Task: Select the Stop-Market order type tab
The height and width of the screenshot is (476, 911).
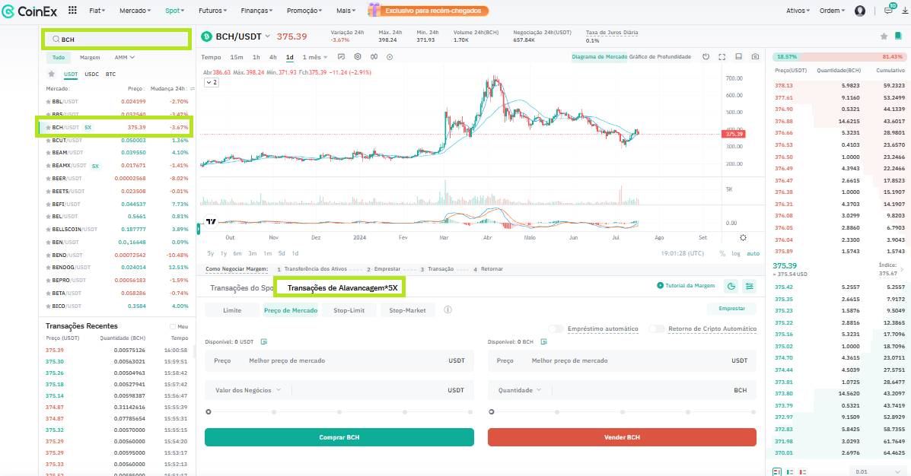Action: point(407,310)
